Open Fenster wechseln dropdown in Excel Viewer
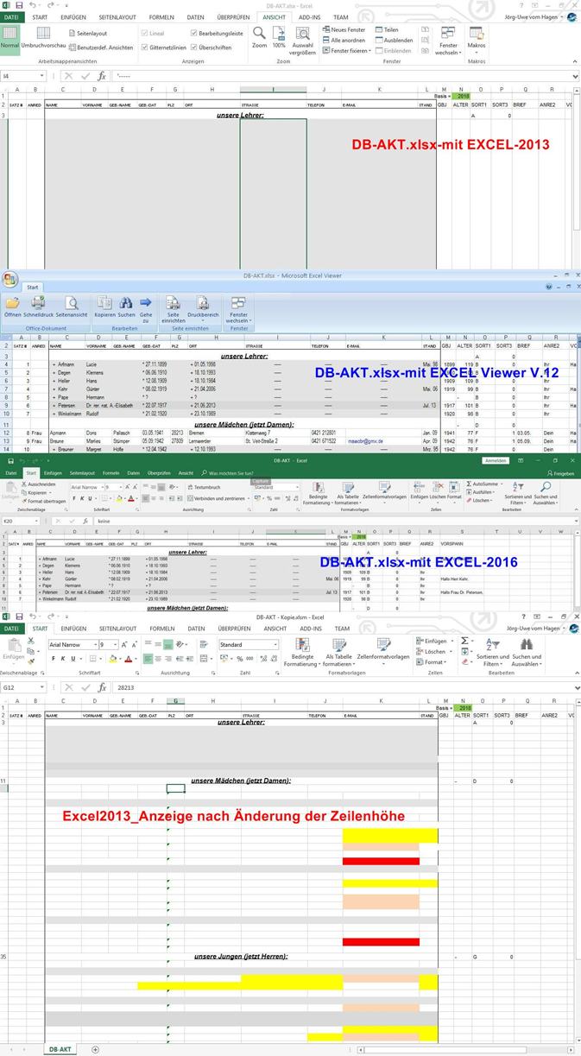This screenshot has height=1056, width=581. (238, 311)
